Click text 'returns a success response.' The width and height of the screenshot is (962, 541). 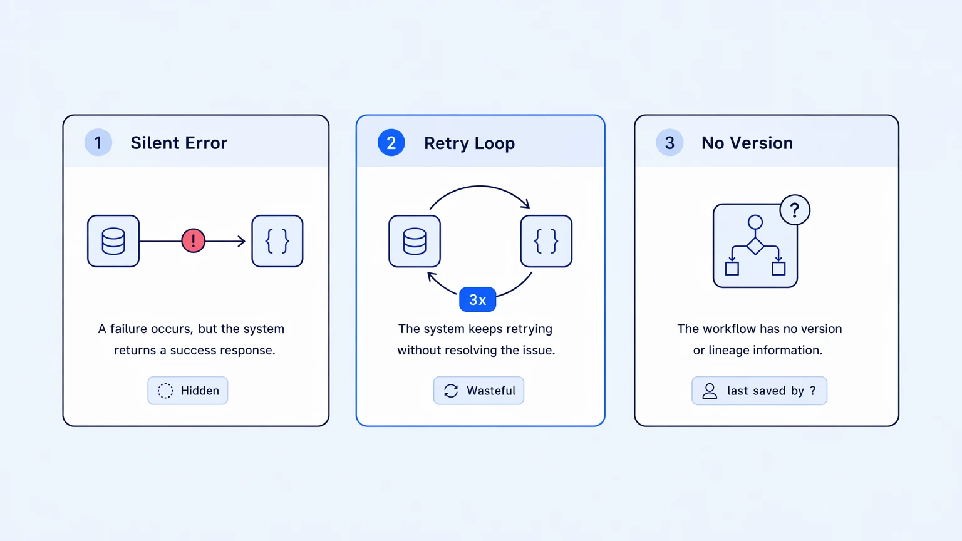tap(195, 350)
